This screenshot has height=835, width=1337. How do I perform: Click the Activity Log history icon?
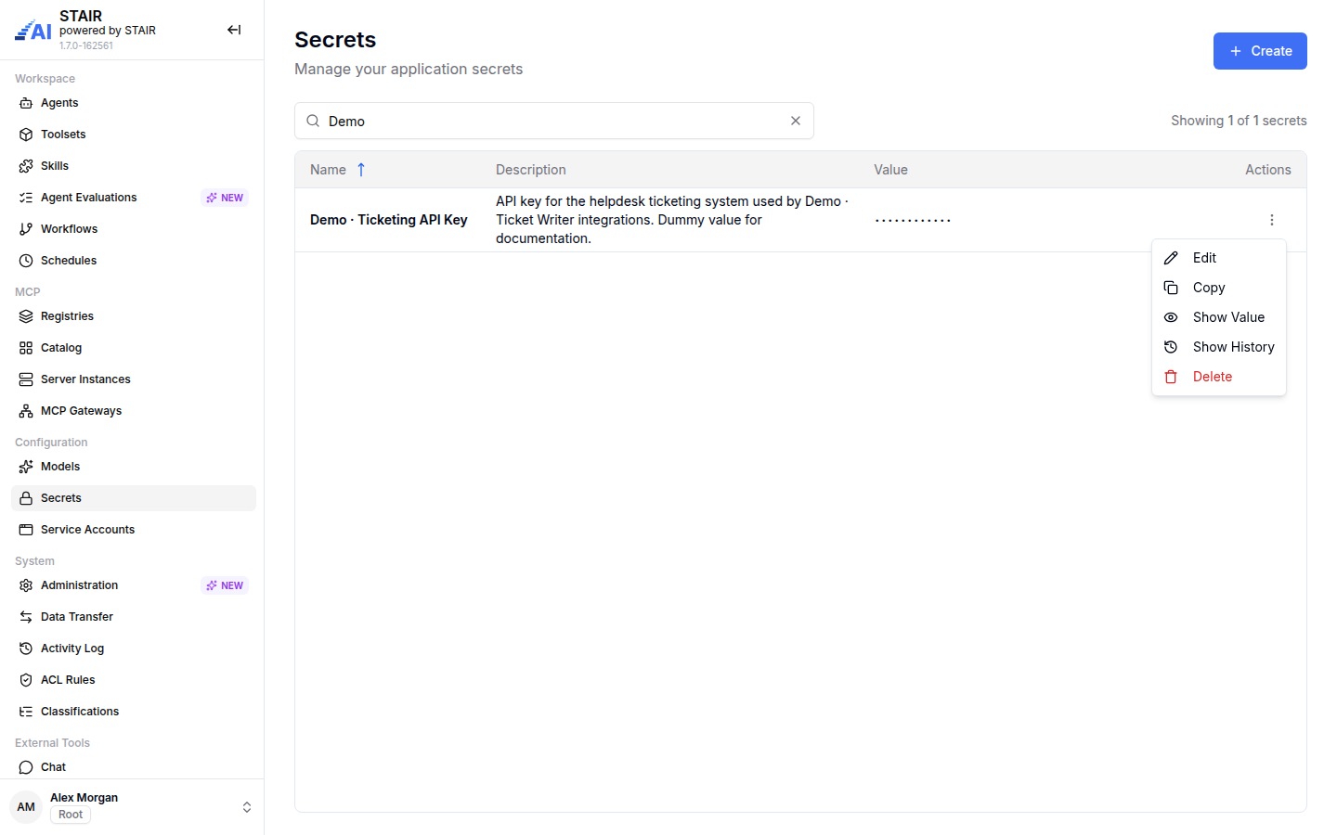pos(26,649)
